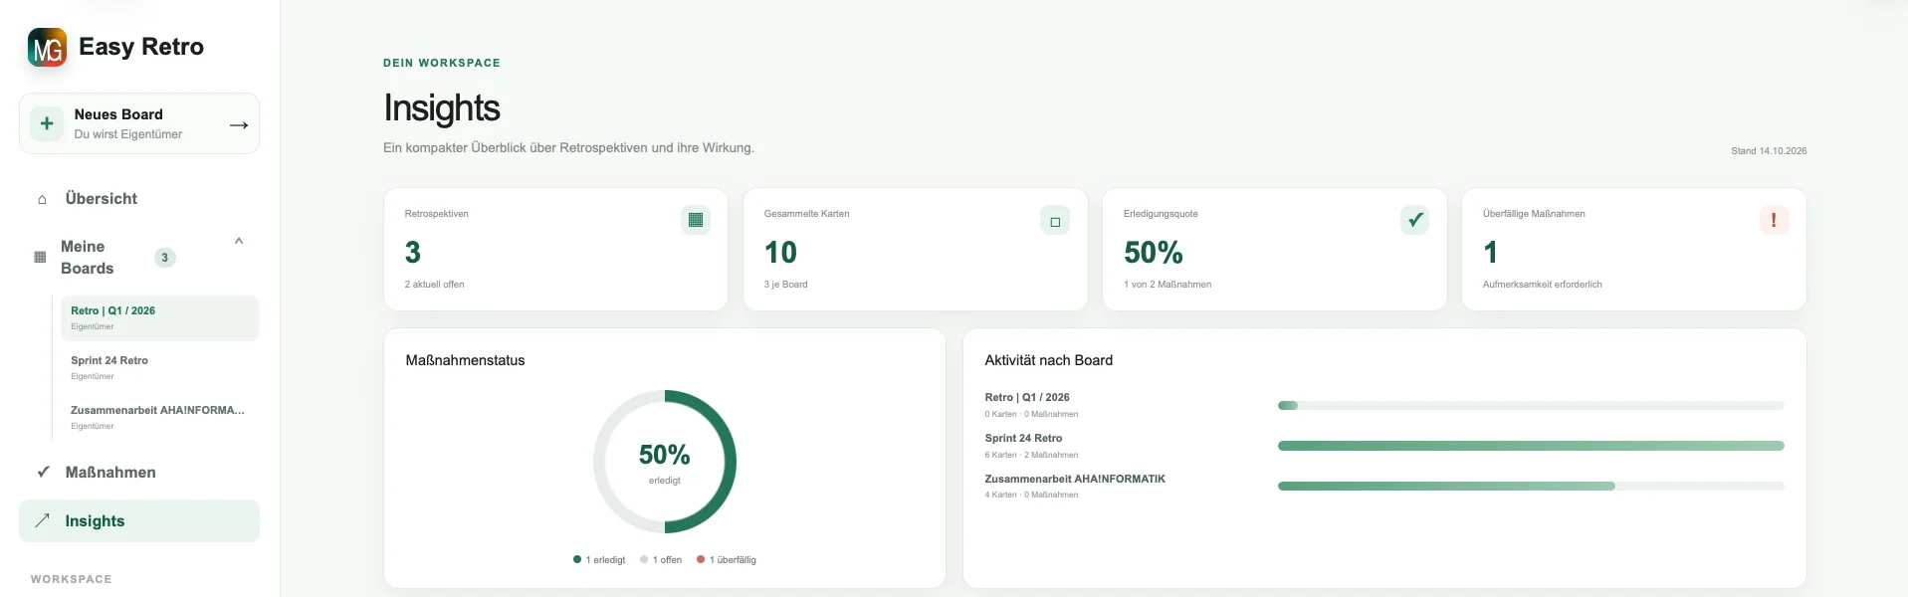Open the Meine Boards menu item
This screenshot has height=597, width=1908.
point(139,257)
